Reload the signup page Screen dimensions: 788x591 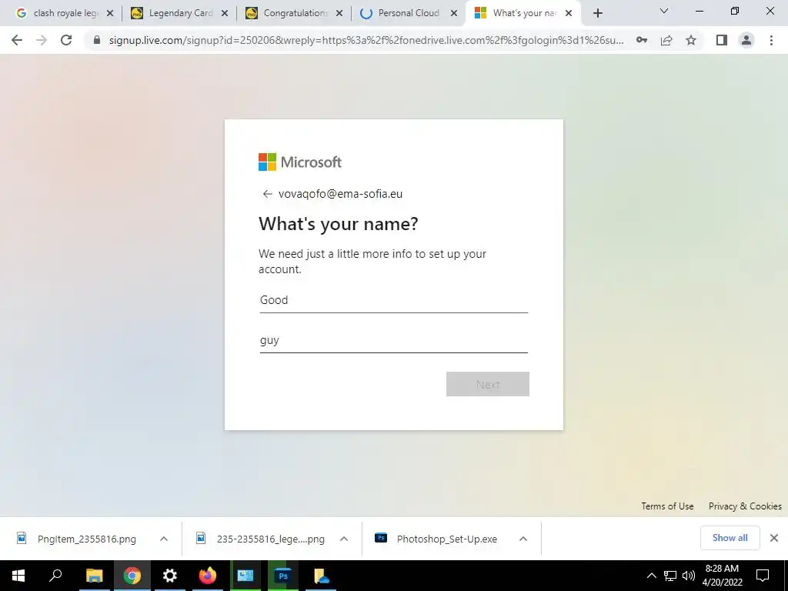point(66,40)
